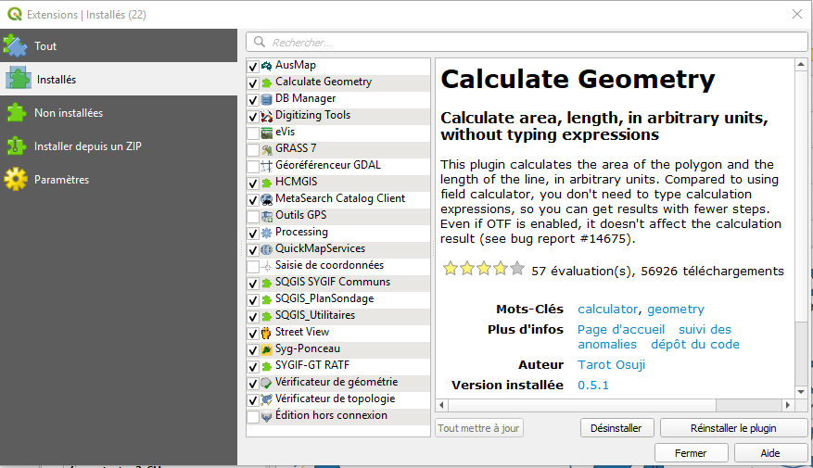The height and width of the screenshot is (468, 813).
Task: Click the Vérificateur de topologie icon
Action: pyautogui.click(x=266, y=399)
